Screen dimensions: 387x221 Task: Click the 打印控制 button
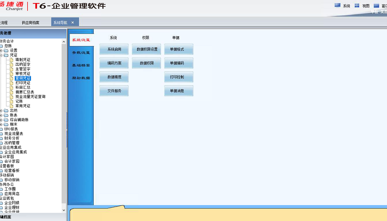click(x=179, y=77)
